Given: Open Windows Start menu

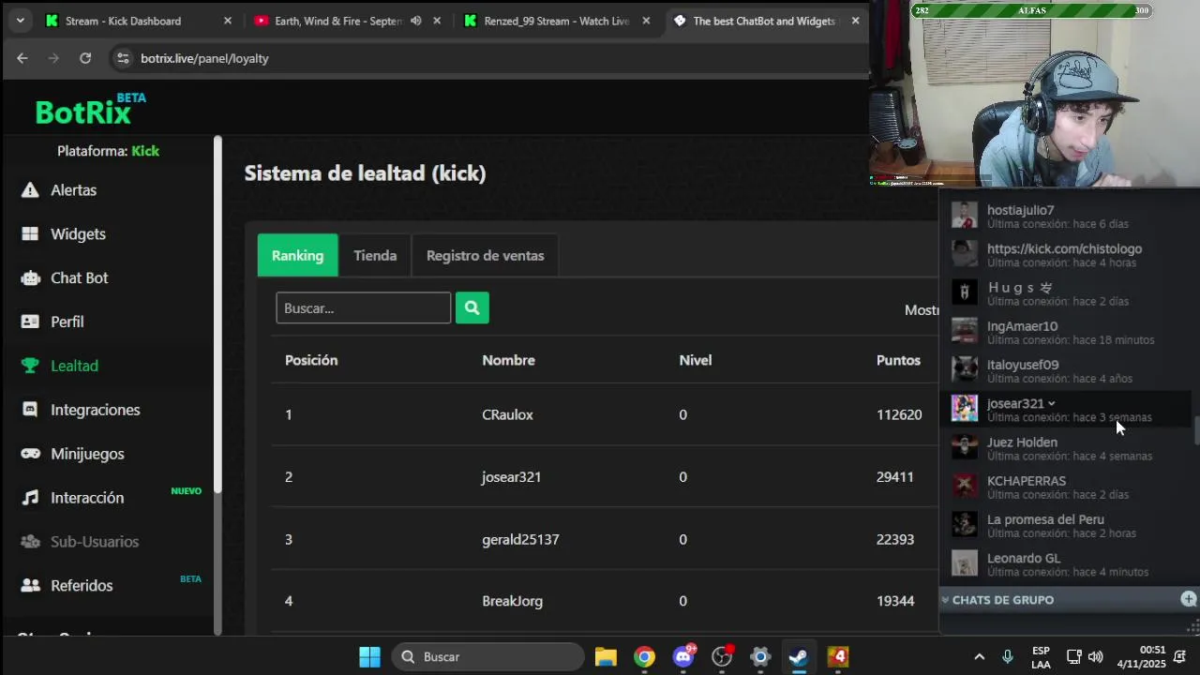Looking at the screenshot, I should (x=369, y=657).
